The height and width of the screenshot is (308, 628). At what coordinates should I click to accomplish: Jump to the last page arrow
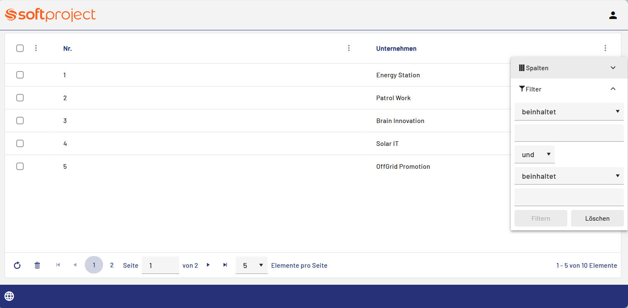pos(225,265)
